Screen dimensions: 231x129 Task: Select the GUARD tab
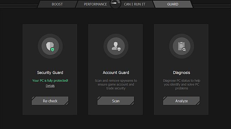pyautogui.click(x=173, y=4)
